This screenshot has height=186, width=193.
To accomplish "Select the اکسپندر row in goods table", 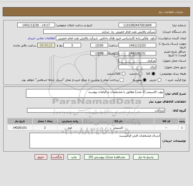I will (96, 128).
